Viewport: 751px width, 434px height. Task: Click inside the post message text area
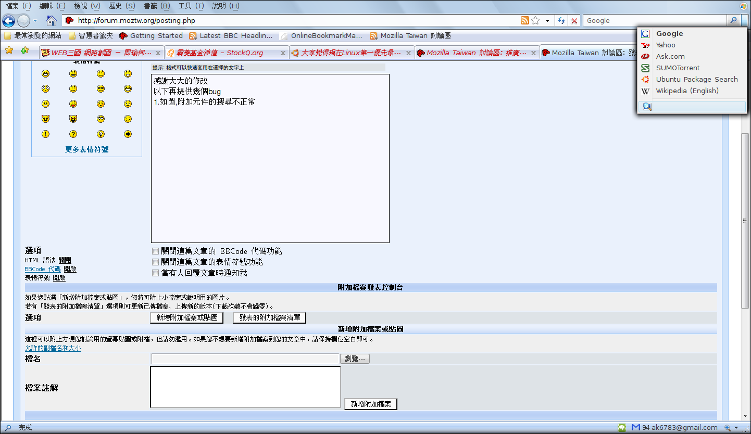[270, 158]
